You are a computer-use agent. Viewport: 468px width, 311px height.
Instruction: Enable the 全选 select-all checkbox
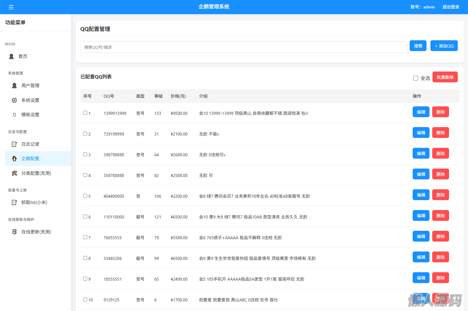tap(416, 78)
